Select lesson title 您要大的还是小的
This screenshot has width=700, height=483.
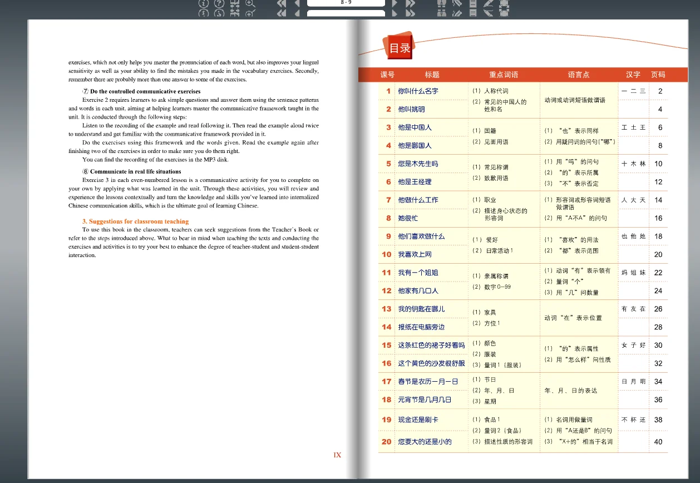click(x=425, y=442)
